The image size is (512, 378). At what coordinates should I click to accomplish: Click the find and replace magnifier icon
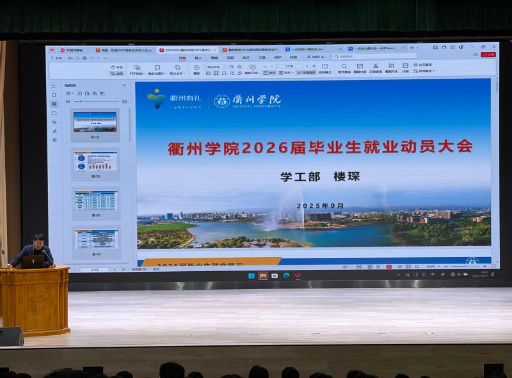(x=344, y=67)
